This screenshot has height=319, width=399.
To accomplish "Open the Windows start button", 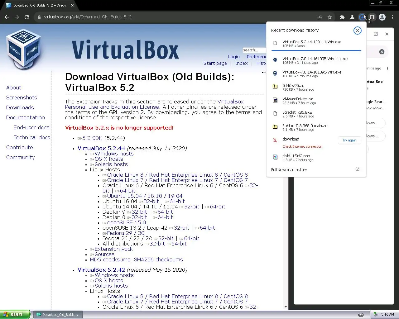I will 15,314.
